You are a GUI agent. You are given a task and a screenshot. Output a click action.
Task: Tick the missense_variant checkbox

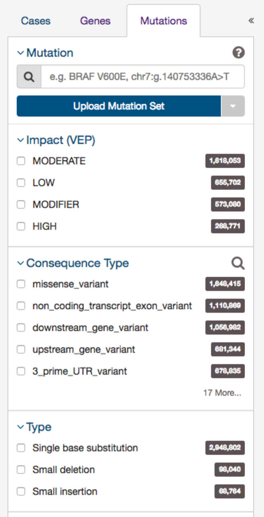click(21, 284)
